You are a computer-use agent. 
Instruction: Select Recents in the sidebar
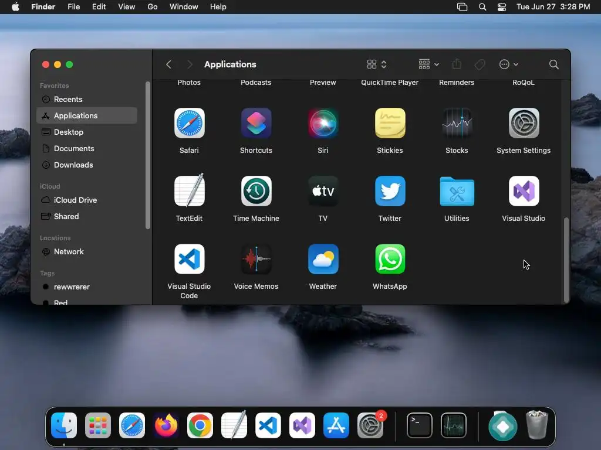(87, 99)
